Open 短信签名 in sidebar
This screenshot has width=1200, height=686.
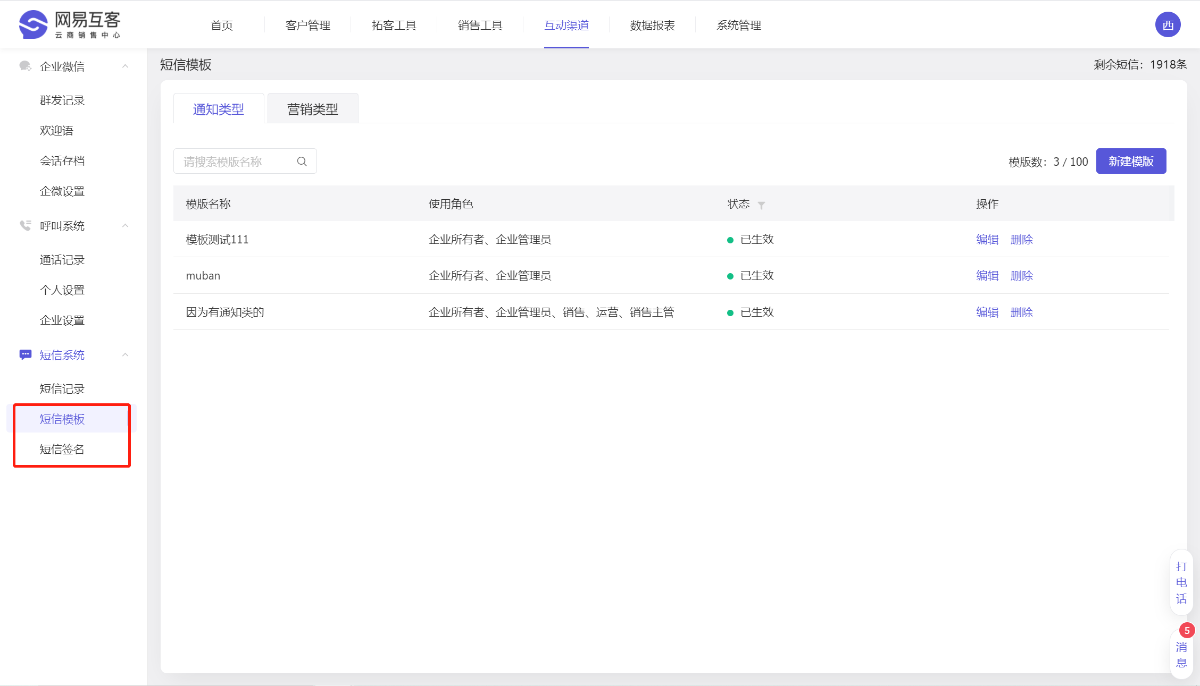click(x=62, y=449)
